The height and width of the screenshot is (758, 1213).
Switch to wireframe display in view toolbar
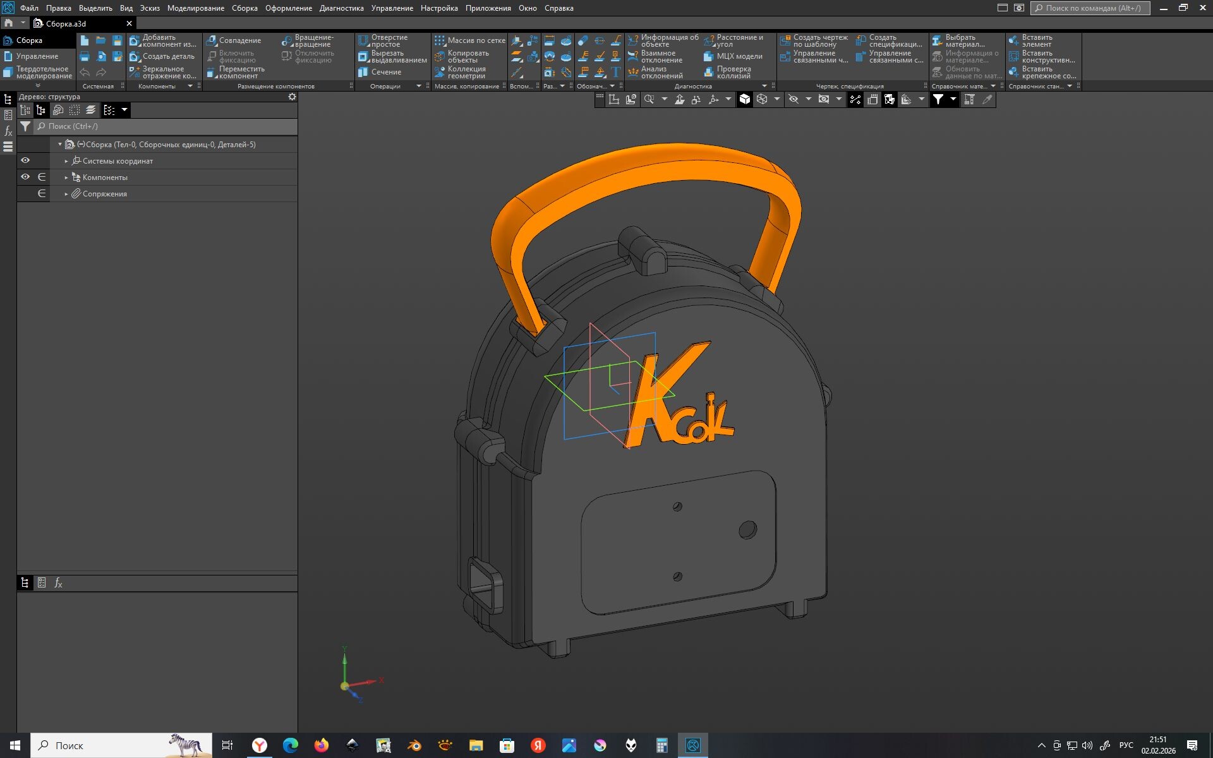pos(762,99)
